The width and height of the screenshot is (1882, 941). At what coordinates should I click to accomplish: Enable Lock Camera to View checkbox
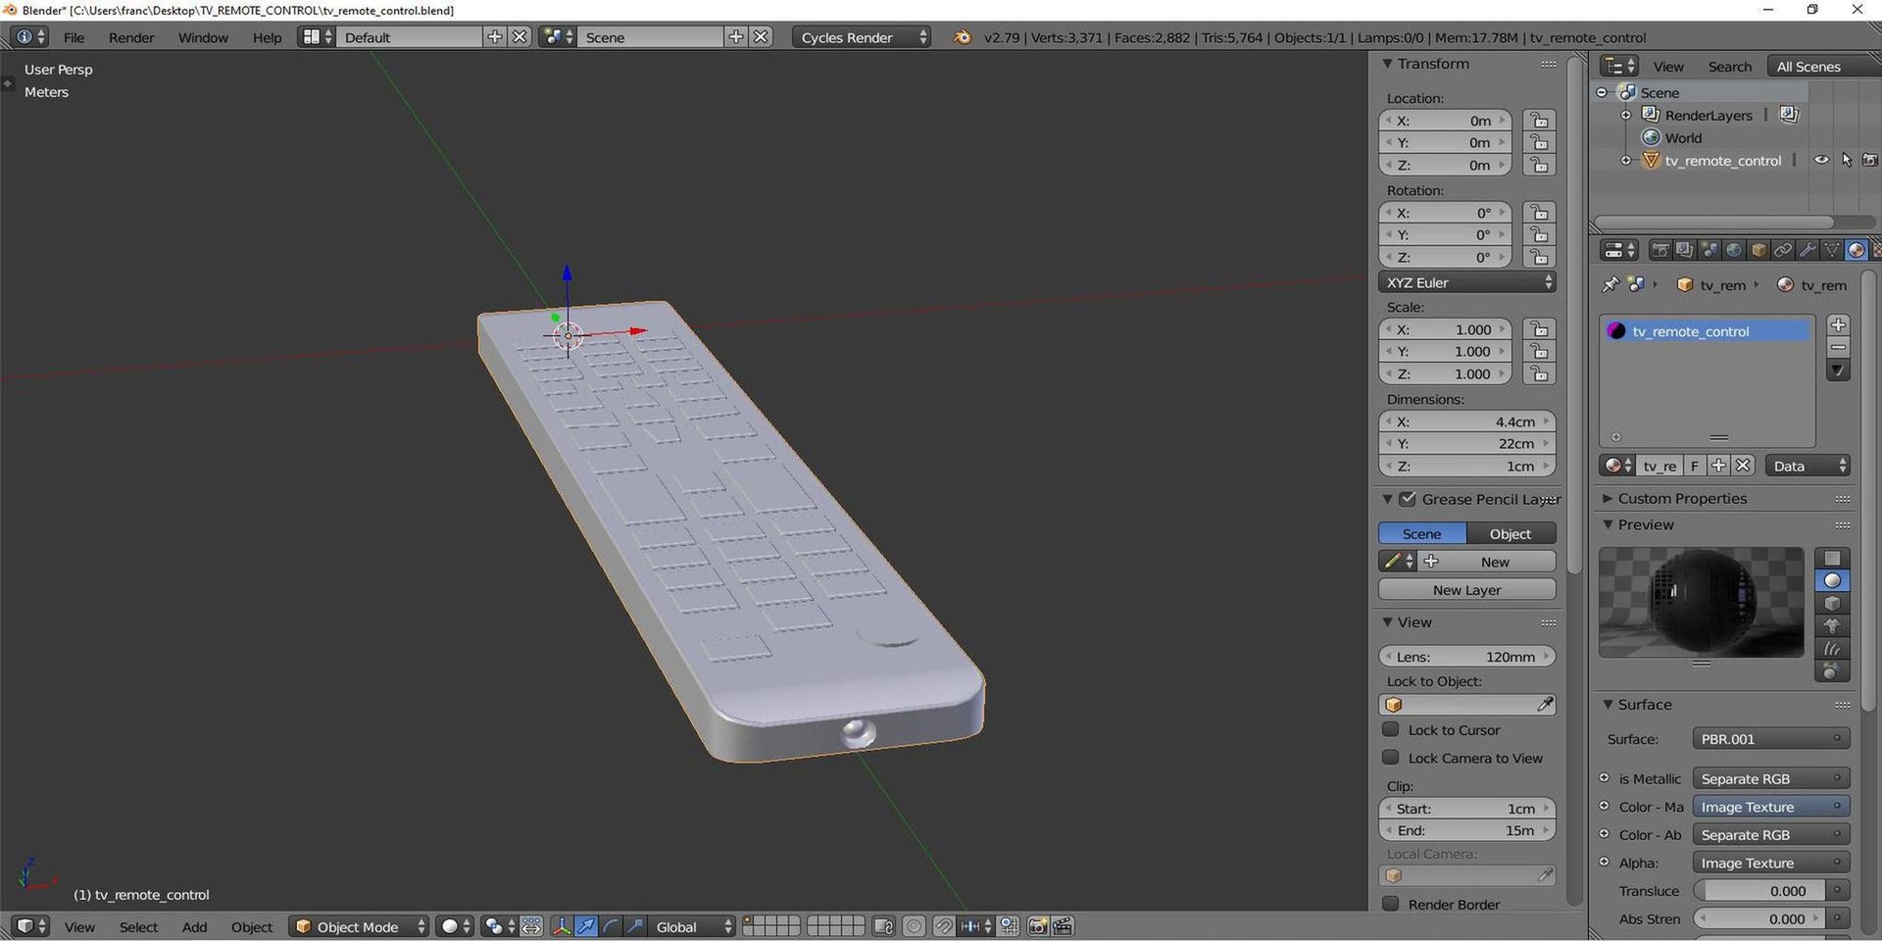pyautogui.click(x=1390, y=758)
